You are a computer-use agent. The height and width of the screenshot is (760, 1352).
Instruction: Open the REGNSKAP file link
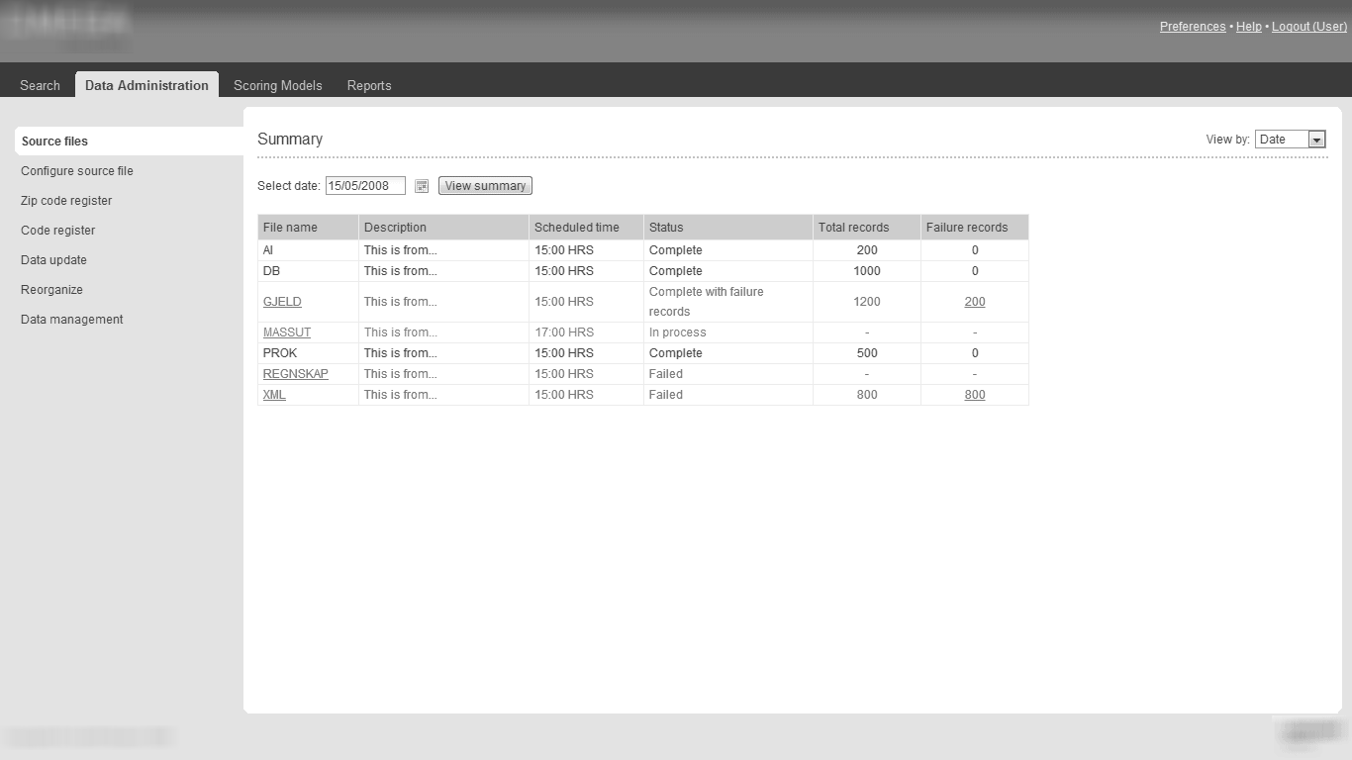pos(296,374)
